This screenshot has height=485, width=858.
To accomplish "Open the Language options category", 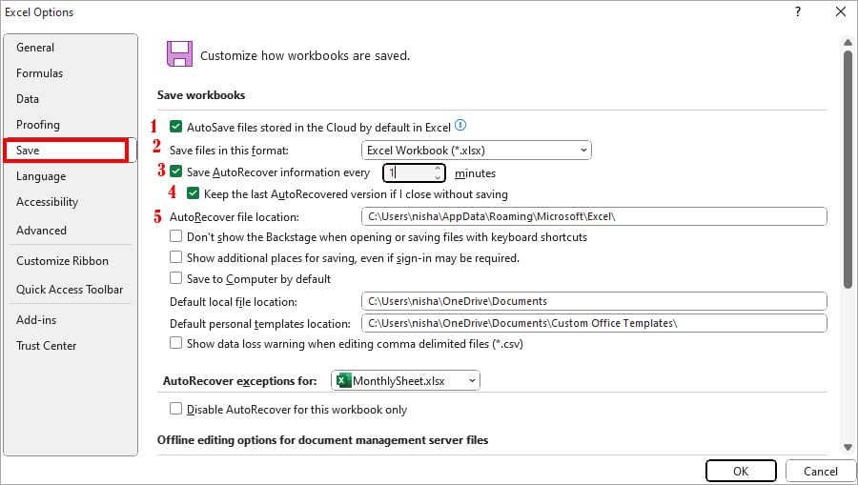I will click(x=41, y=176).
